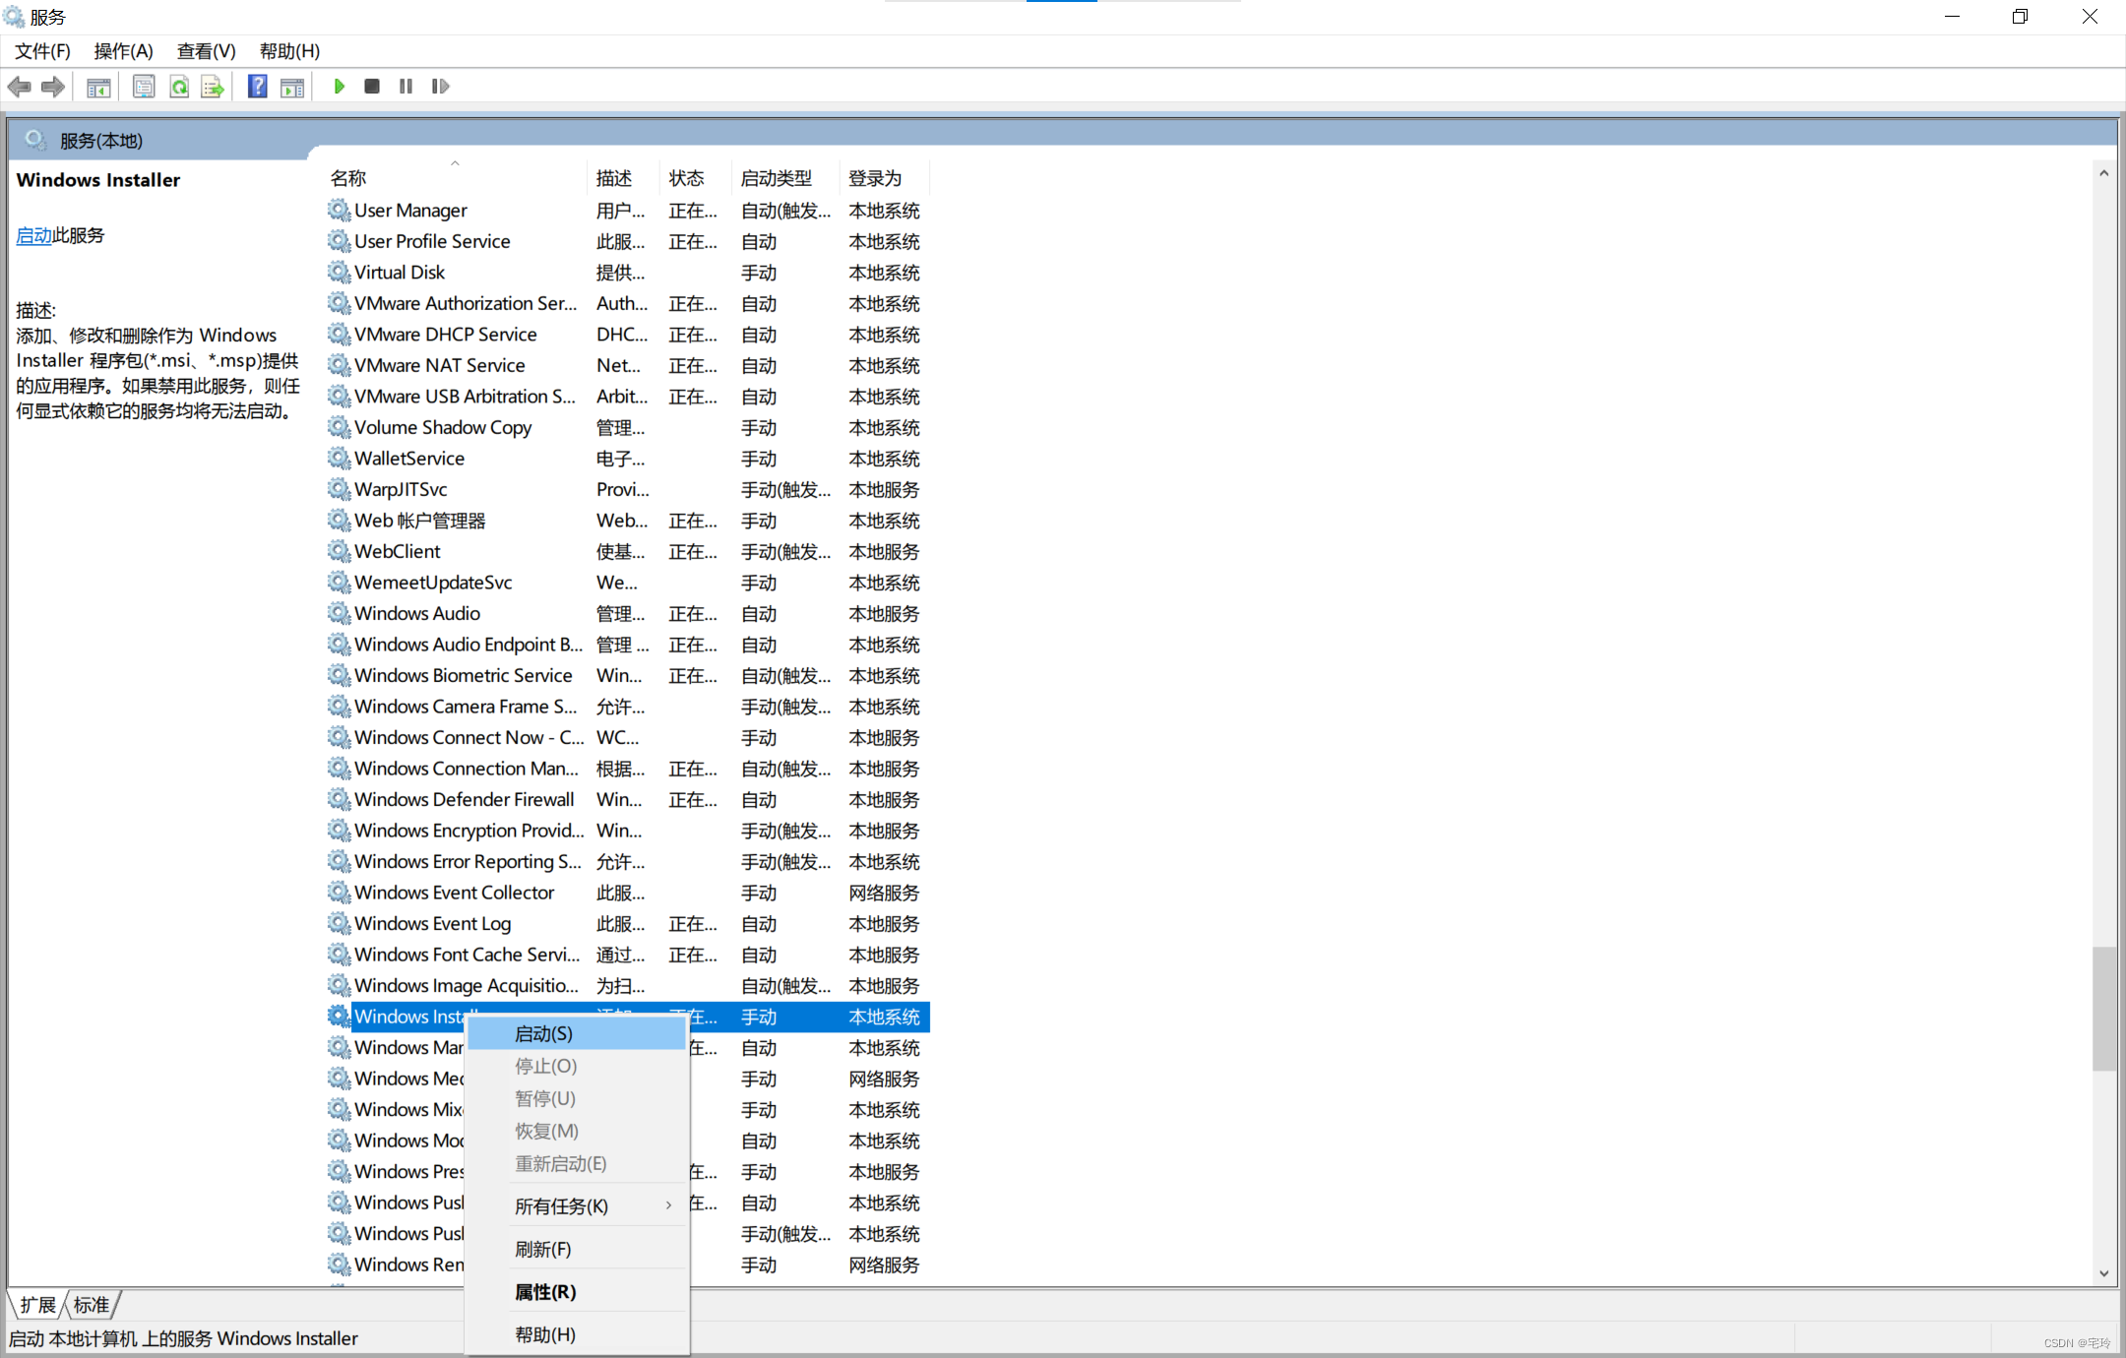Stop the service using the stop icon
2126x1358 pixels.
[372, 87]
